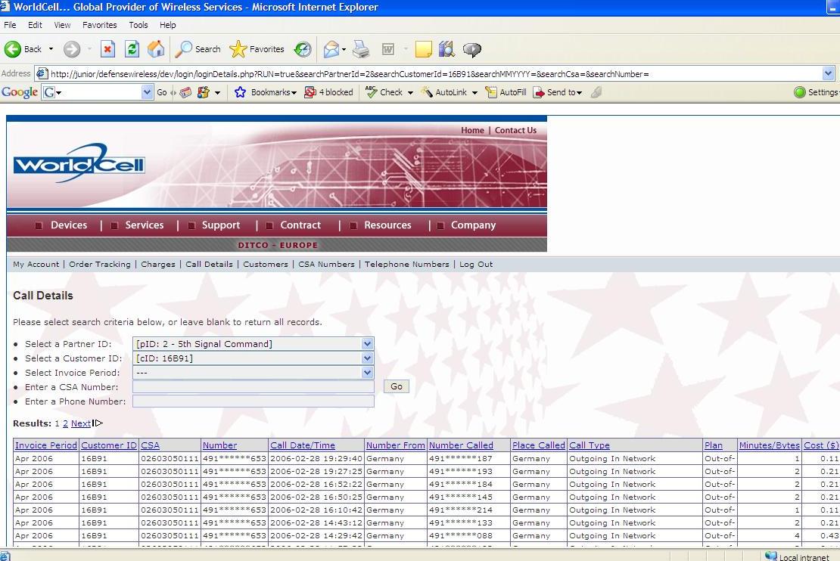Open the Edit menu
The image size is (840, 561).
pyautogui.click(x=35, y=25)
